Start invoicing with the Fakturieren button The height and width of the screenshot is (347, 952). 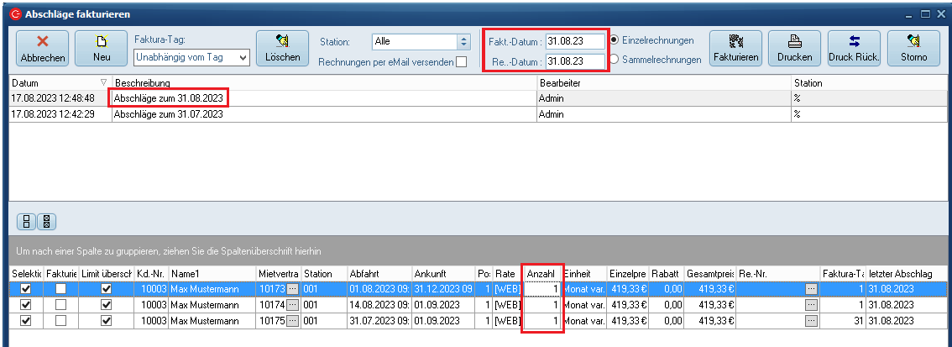click(x=735, y=48)
